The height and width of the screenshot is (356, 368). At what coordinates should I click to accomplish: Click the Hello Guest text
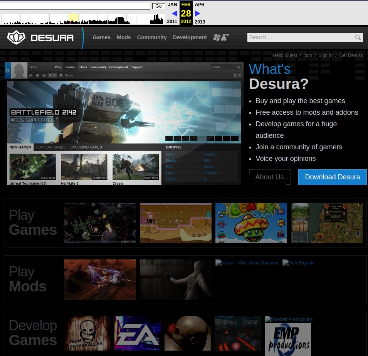pyautogui.click(x=285, y=55)
